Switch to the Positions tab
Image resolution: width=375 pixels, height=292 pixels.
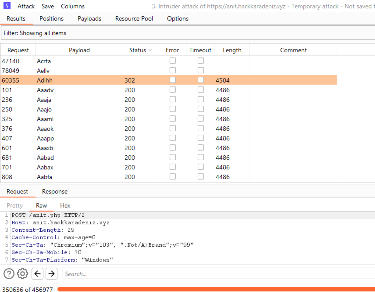pos(51,18)
